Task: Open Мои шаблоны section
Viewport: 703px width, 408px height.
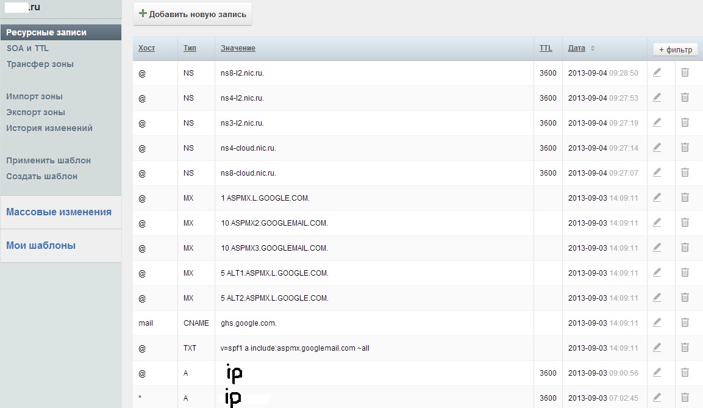Action: (41, 246)
